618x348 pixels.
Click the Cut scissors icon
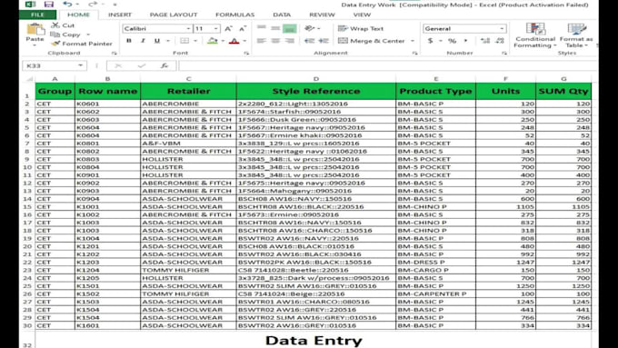point(55,25)
